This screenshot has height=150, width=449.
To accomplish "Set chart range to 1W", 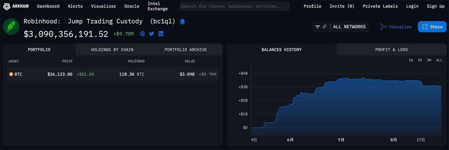I will (x=411, y=60).
